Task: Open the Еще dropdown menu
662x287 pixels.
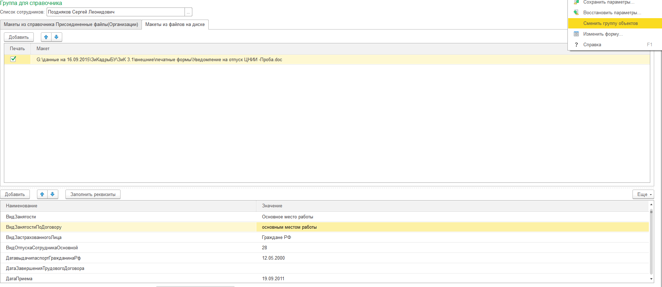Action: (643, 194)
